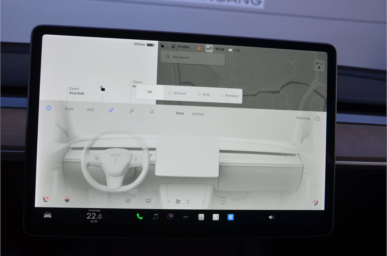
Task: Click the Navigeren search field
Action: 193,57
